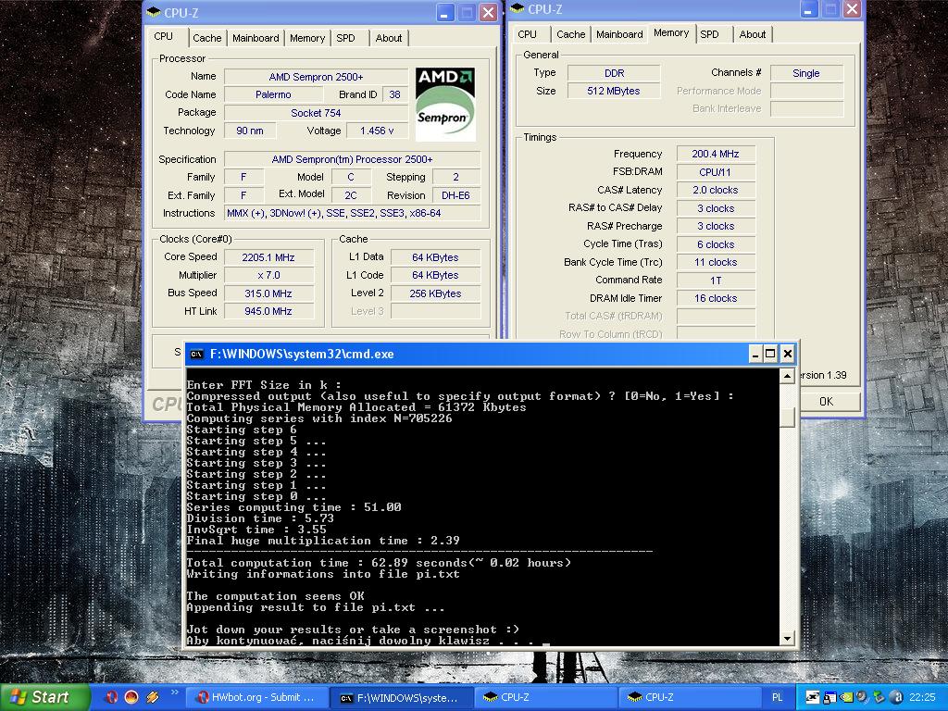Click the AMD Sempron processor logo

[x=445, y=104]
